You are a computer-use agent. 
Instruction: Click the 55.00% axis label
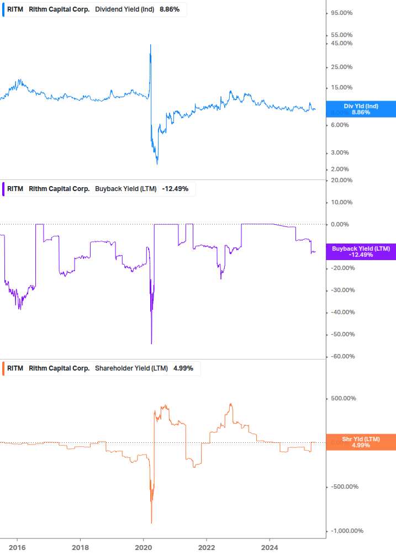point(341,35)
